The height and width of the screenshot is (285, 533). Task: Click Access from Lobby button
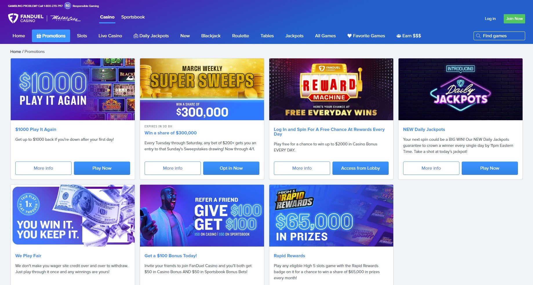(360, 168)
